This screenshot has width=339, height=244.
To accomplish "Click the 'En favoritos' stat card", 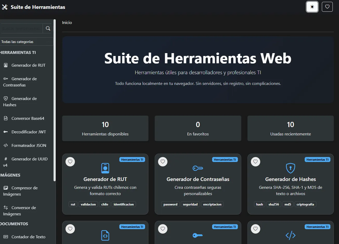I will 198,128.
